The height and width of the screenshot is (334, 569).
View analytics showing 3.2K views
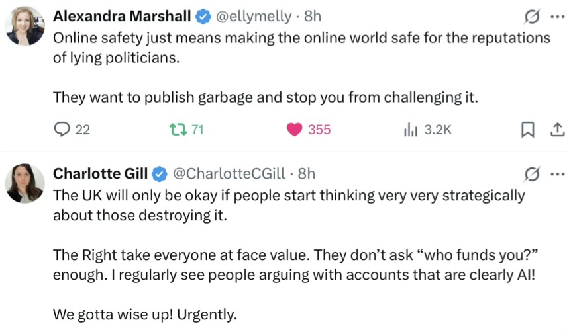tap(427, 130)
